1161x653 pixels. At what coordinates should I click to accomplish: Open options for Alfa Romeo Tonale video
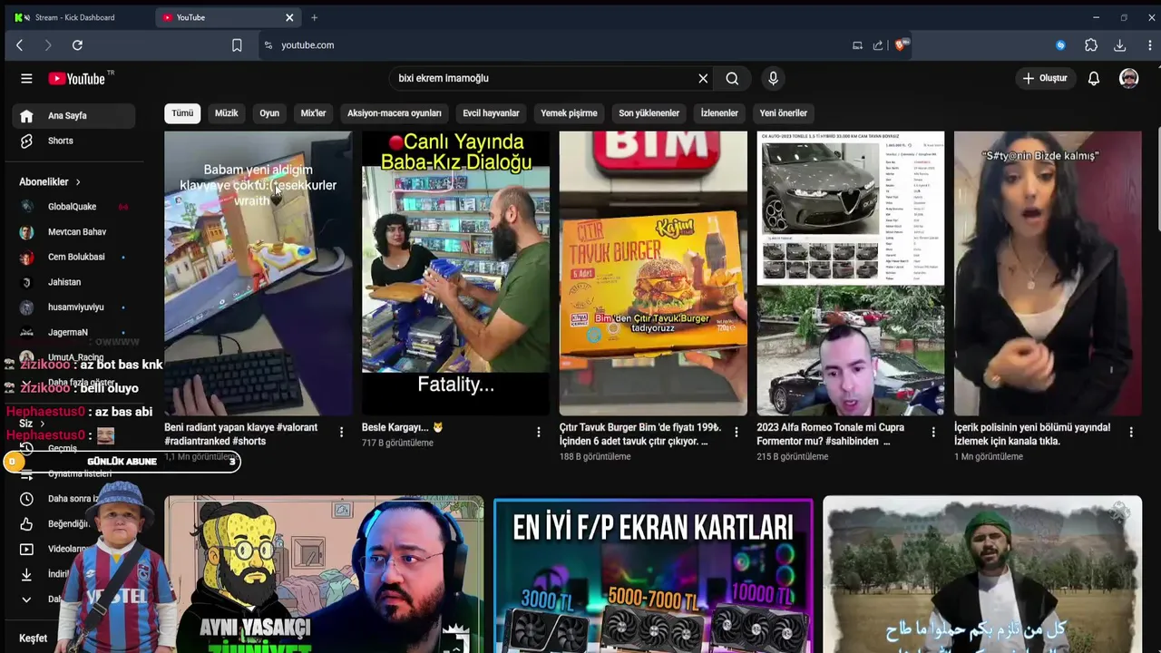coord(933,433)
